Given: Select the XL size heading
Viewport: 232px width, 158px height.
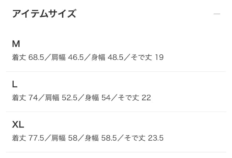Looking at the screenshot, I should [18, 125].
